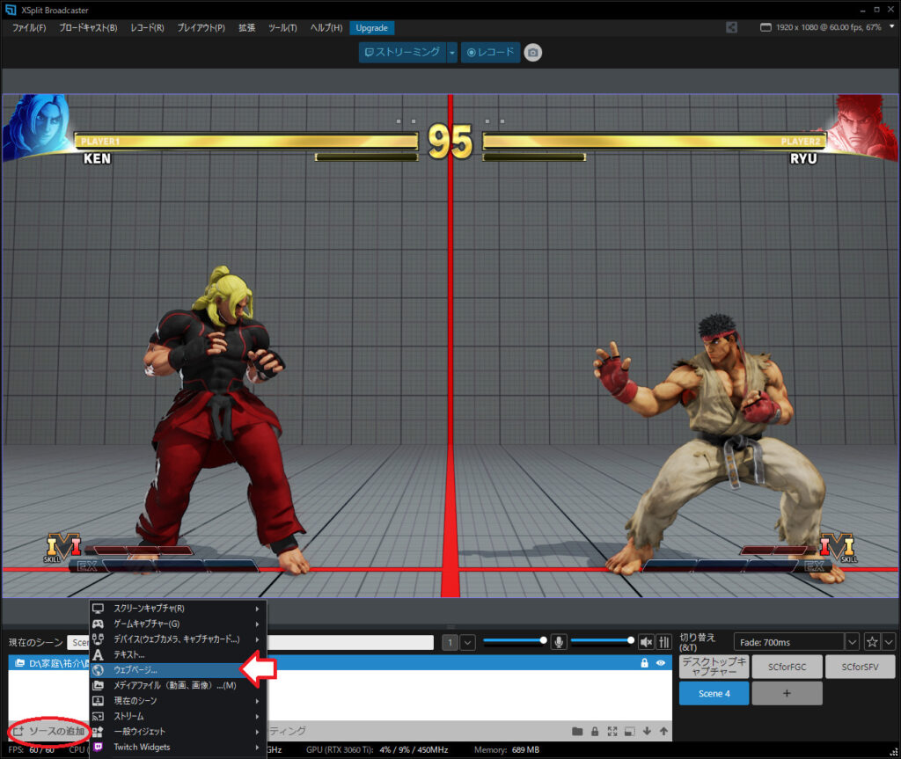This screenshot has width=901, height=759.
Task: Open the ブロードキャスト(B) menu
Action: click(89, 27)
